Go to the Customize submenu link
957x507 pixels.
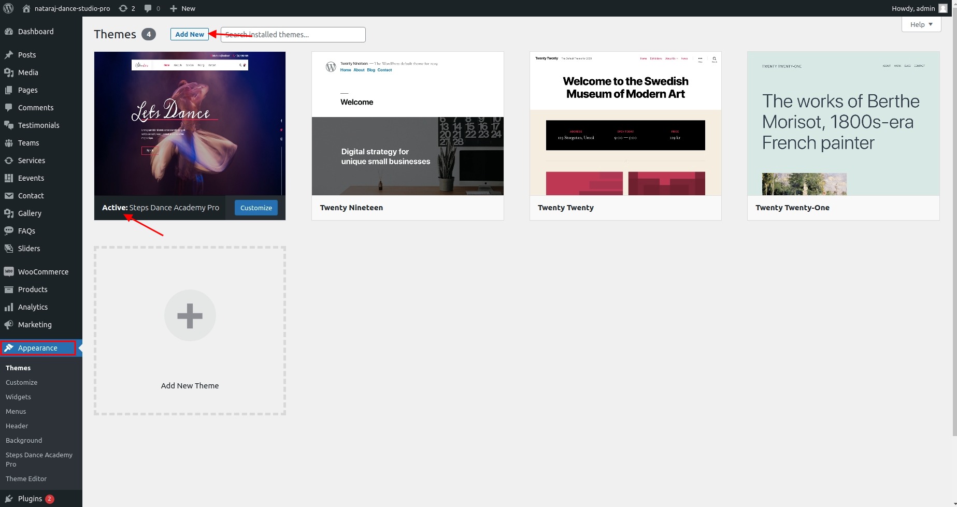[x=22, y=382]
